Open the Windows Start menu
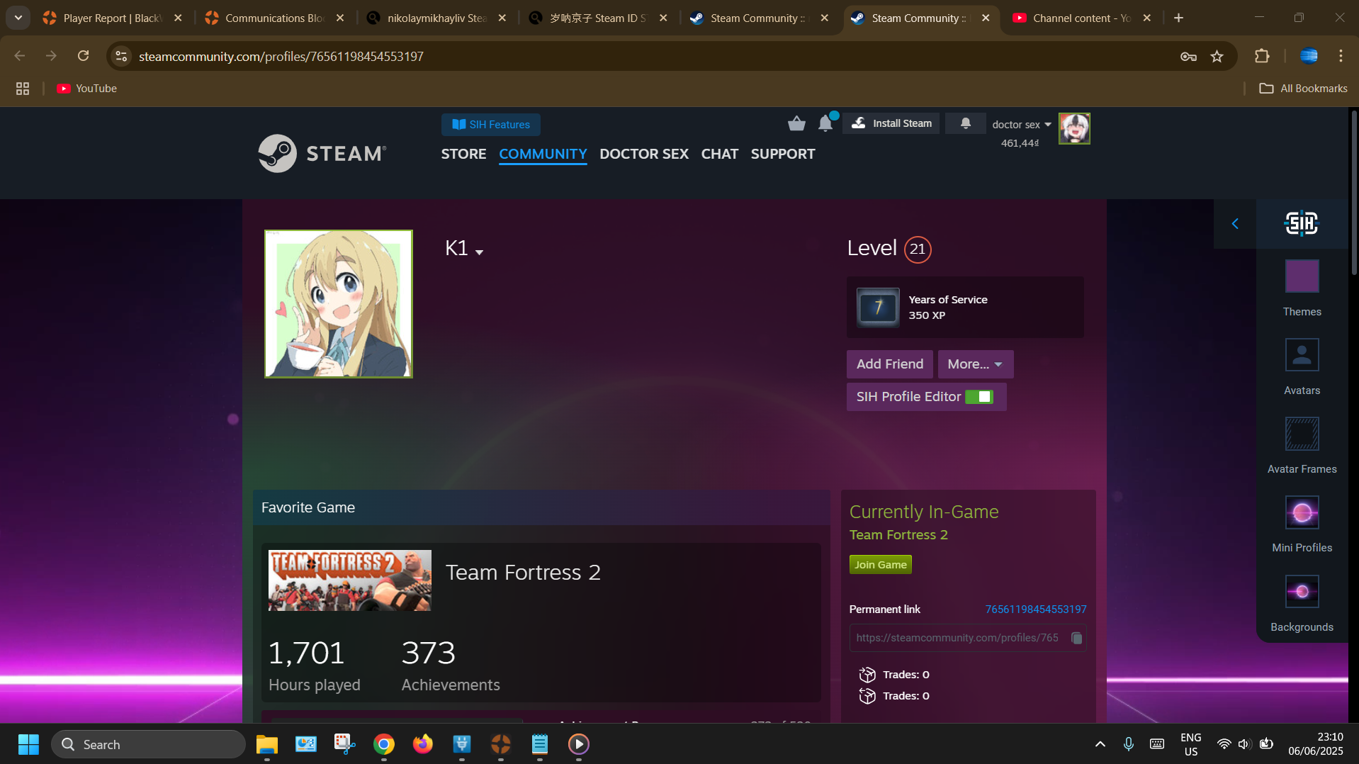The image size is (1359, 764). pyautogui.click(x=28, y=744)
